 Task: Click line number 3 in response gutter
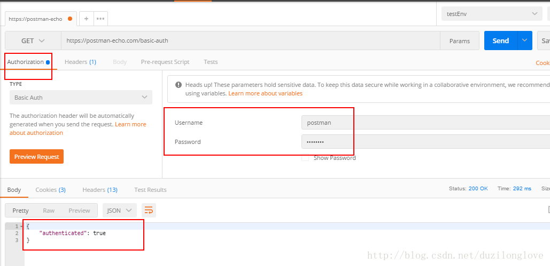coord(16,240)
